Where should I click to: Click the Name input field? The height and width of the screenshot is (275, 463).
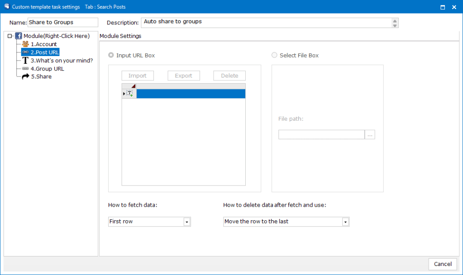coord(63,22)
